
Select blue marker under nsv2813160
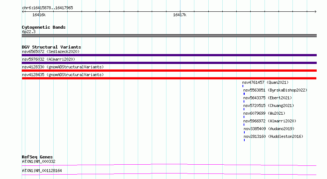tap(244, 140)
